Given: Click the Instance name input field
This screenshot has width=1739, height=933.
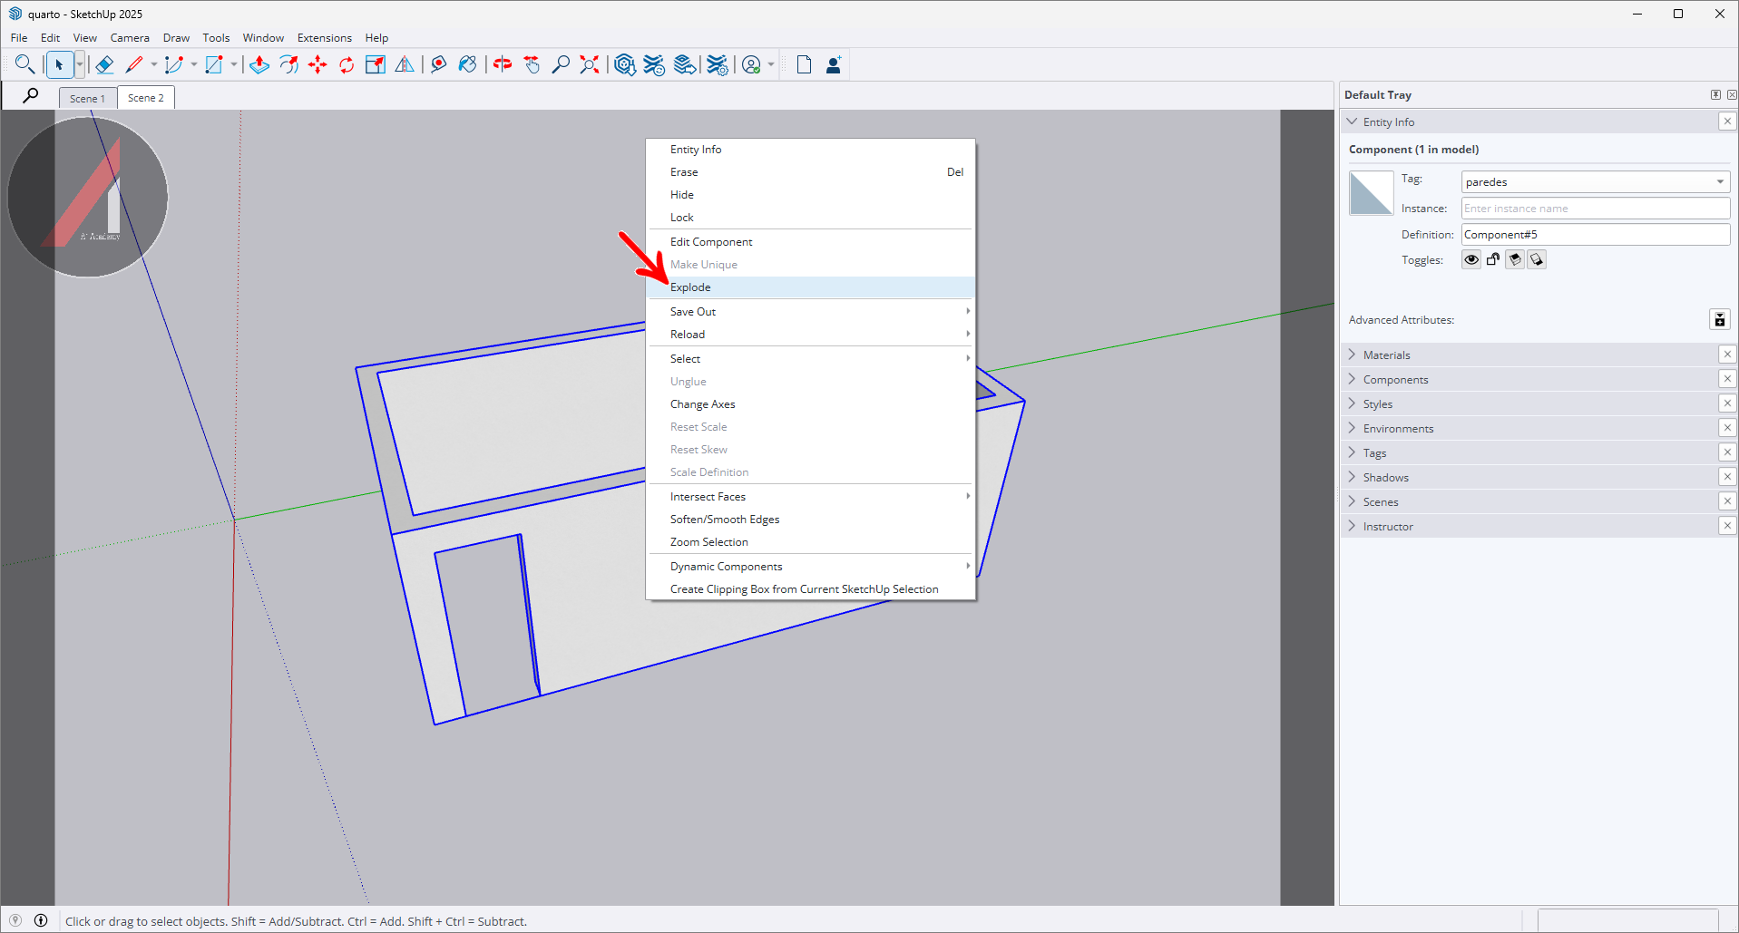Looking at the screenshot, I should point(1596,209).
